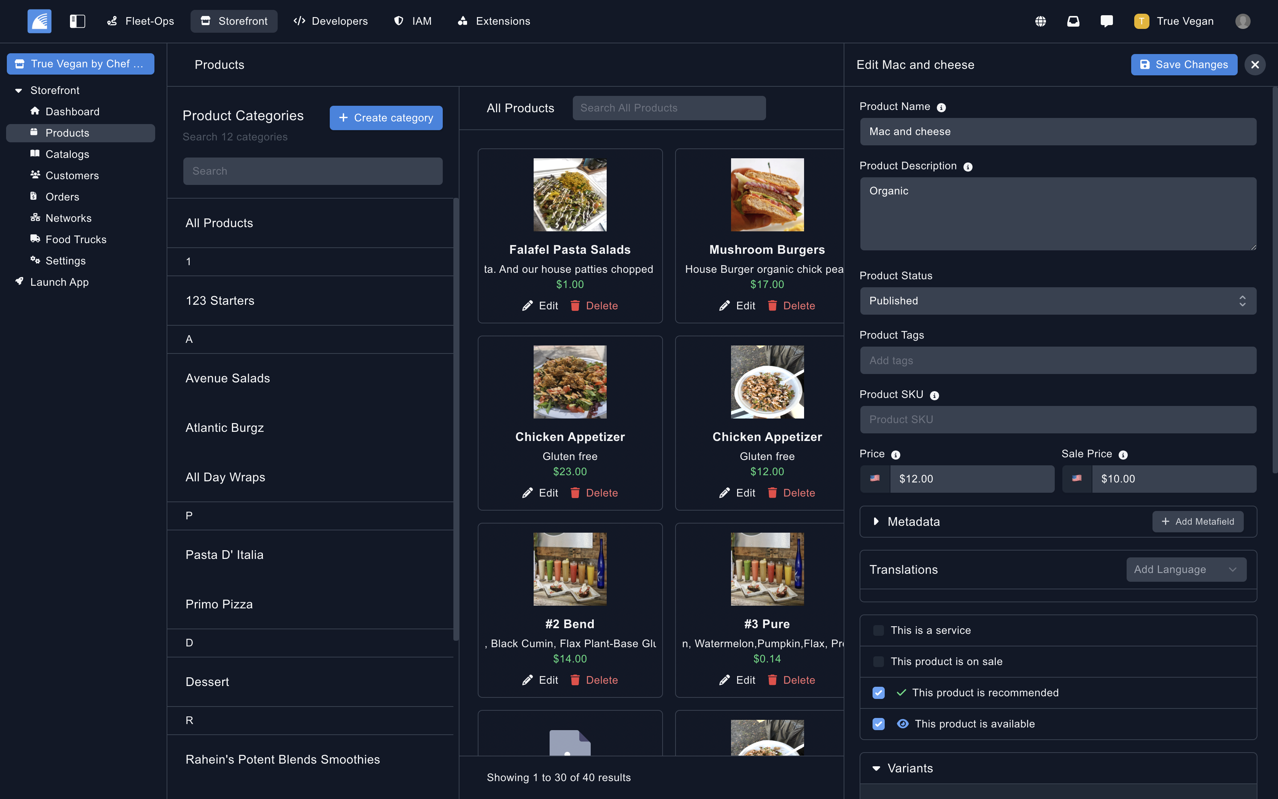Click trash icon on #2 Bend
1278x799 pixels.
tap(575, 680)
